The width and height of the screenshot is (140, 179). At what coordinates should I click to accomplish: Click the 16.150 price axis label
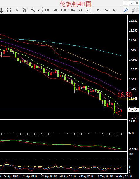(133, 118)
